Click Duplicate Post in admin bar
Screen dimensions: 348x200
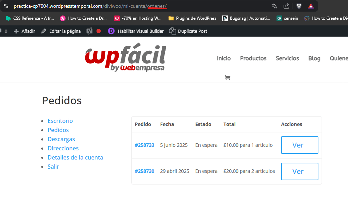pyautogui.click(x=188, y=31)
